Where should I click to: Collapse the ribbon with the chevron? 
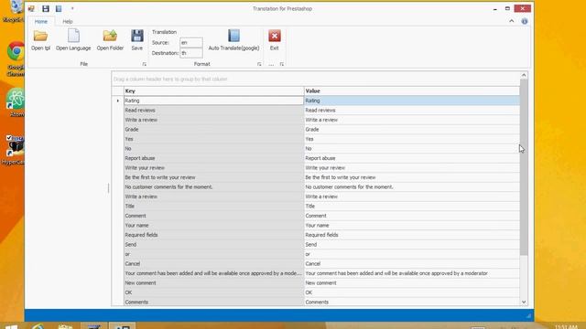pos(512,21)
